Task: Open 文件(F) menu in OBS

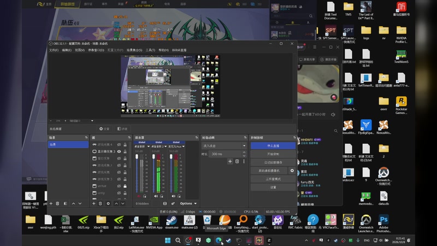Action: pyautogui.click(x=54, y=50)
